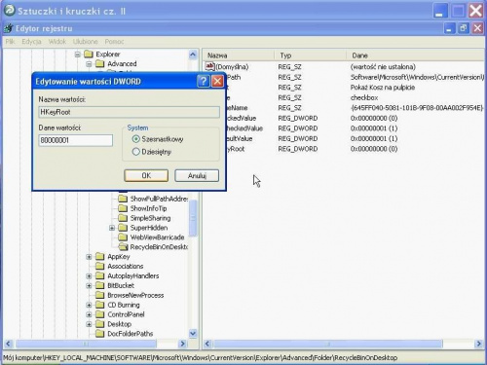This screenshot has height=365, width=487.
Task: Click the tree pane scroll left arrow
Action: (9, 344)
